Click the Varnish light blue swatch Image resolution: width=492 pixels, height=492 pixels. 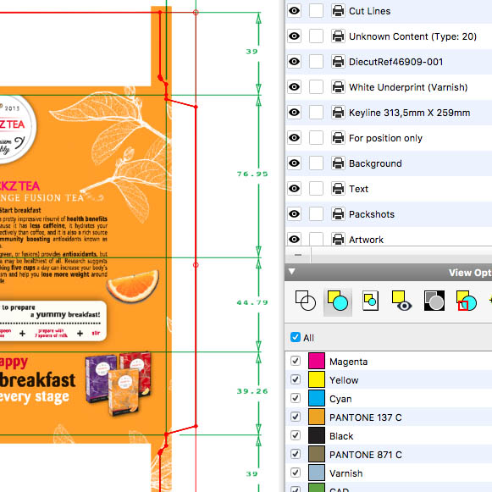pos(317,473)
